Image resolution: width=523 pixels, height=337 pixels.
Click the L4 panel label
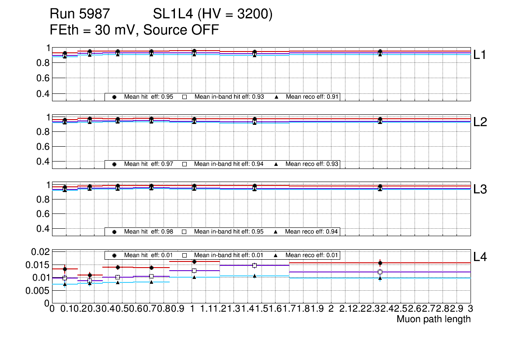(x=481, y=257)
